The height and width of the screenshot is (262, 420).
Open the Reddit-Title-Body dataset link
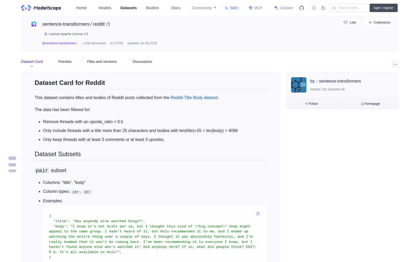194,97
